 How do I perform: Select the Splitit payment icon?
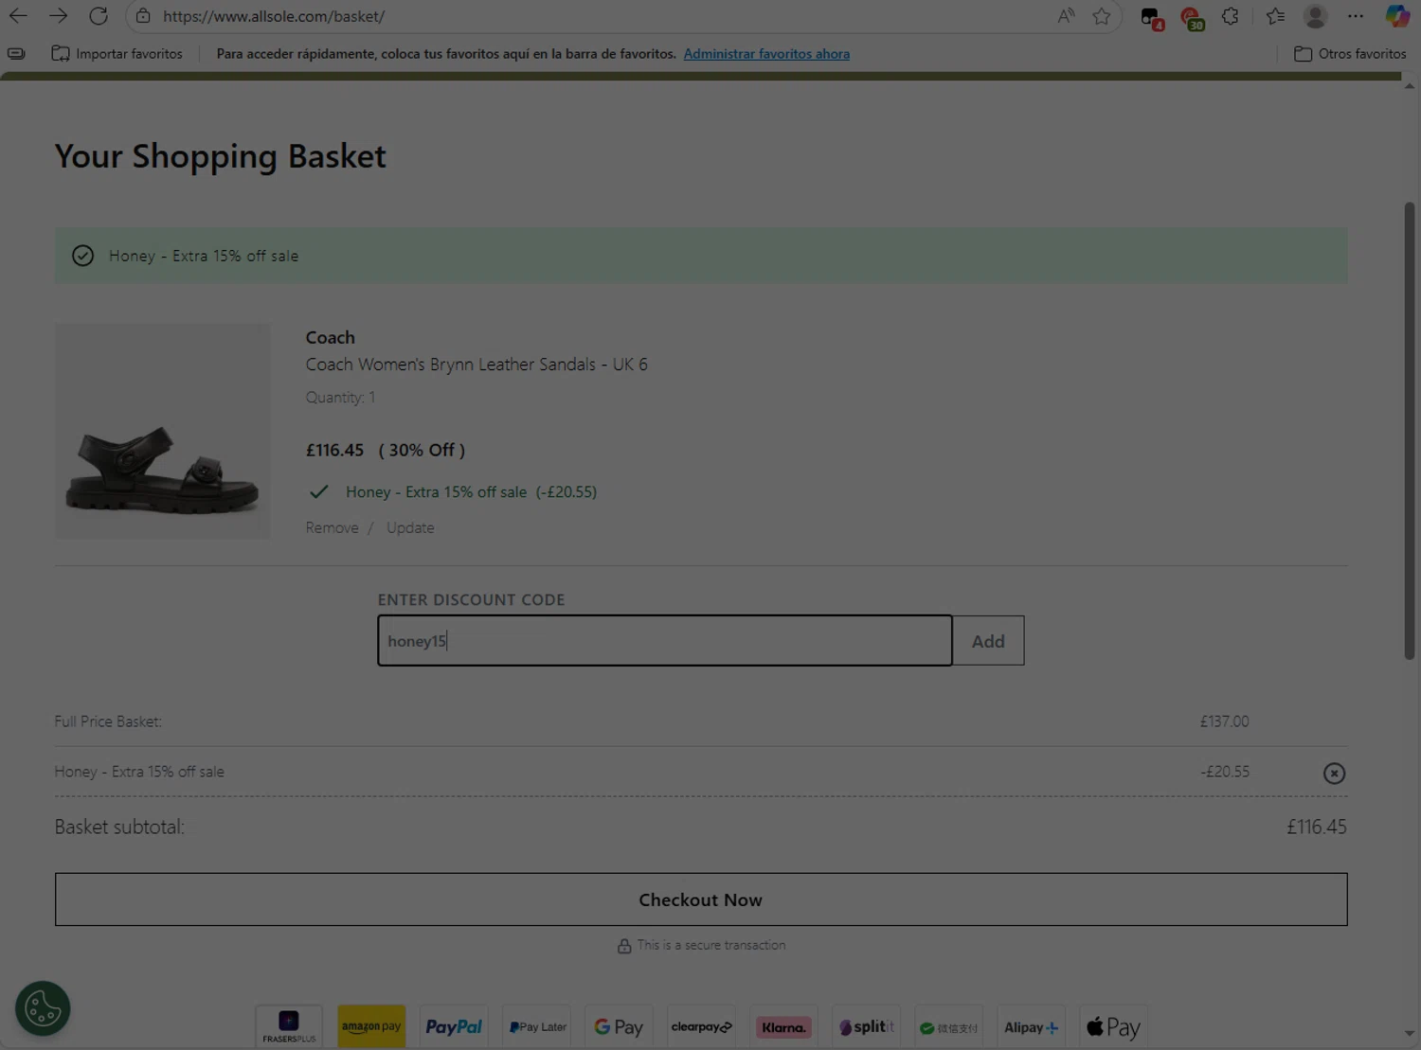tap(866, 1026)
